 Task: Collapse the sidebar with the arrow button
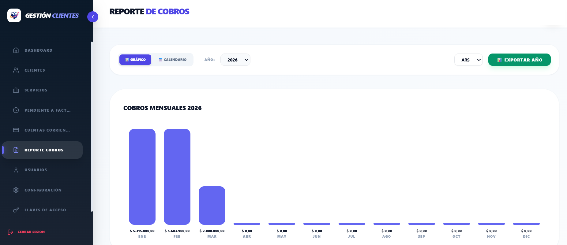93,17
